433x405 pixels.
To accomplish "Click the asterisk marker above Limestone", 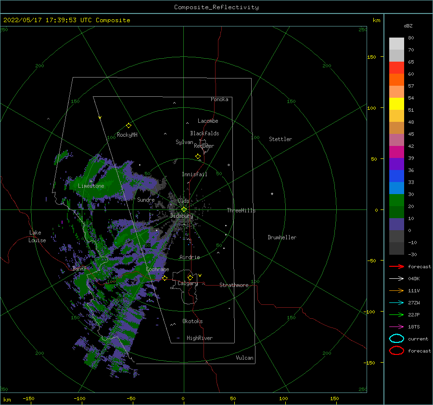I will point(91,182).
